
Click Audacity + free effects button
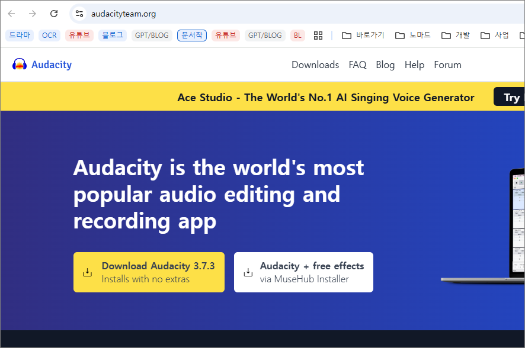pos(304,272)
